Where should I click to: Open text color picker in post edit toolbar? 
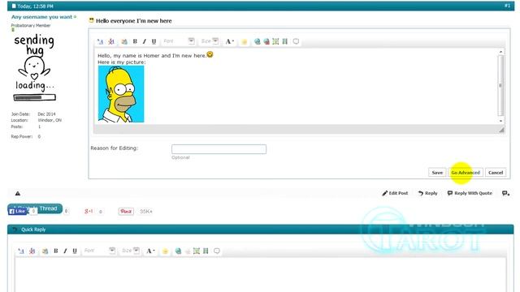pyautogui.click(x=229, y=41)
